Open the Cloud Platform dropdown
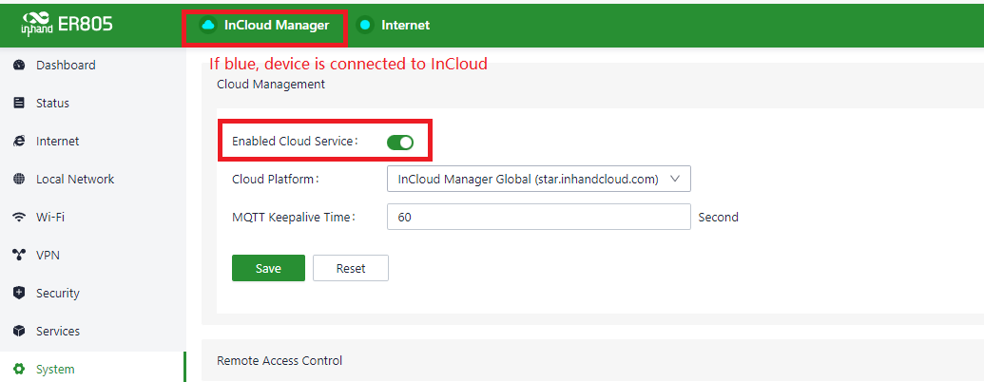Viewport: 984px width, 382px height. pyautogui.click(x=538, y=179)
